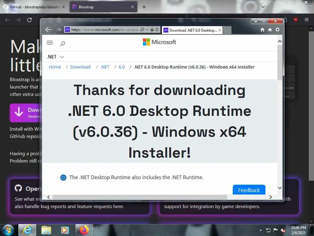
Task: Click the lock security icon in IE address bar
Action: click(152, 30)
